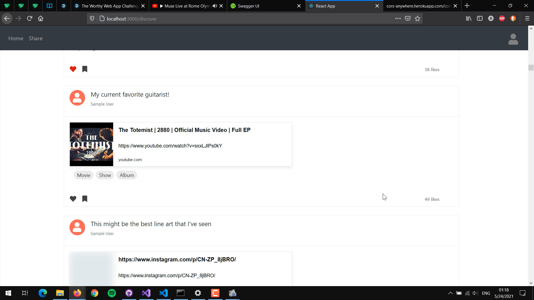Bookmark the favorite guitarist post
This screenshot has height=300, width=534.
85,199
